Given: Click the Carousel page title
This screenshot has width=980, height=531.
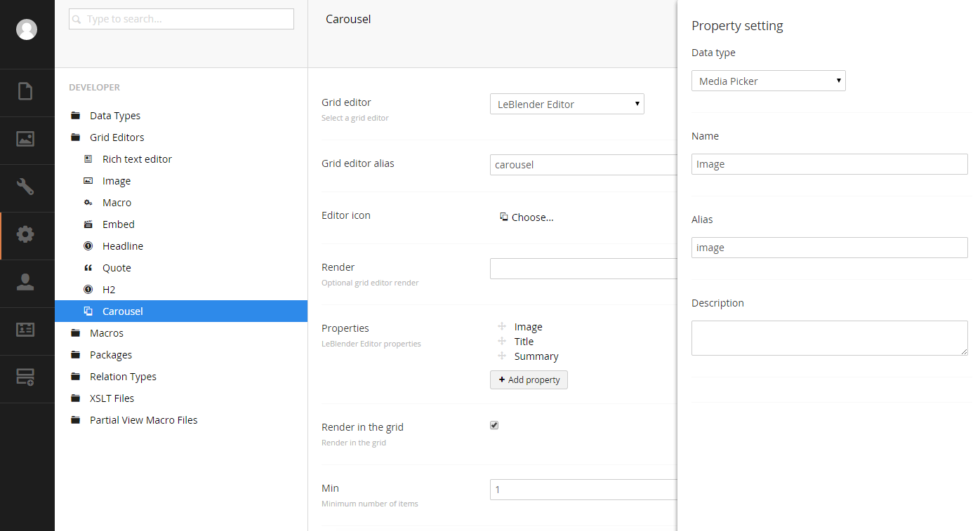Looking at the screenshot, I should pos(348,19).
